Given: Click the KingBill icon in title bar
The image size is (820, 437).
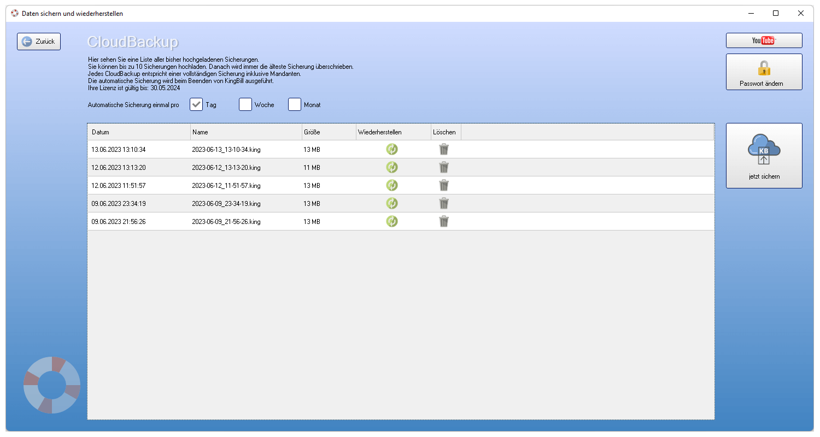Looking at the screenshot, I should click(x=14, y=13).
